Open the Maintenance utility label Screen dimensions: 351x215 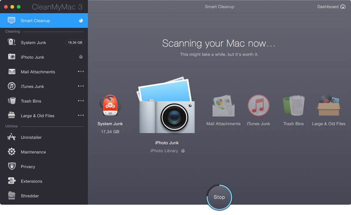[34, 152]
